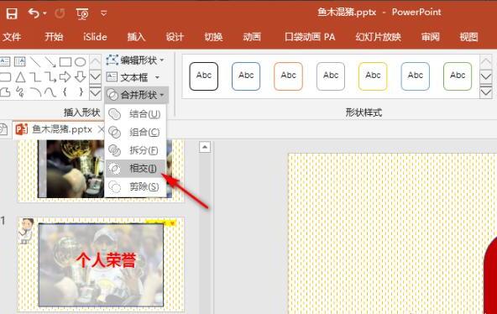Move the shapes gallery up one row
Screen dimensions: 497x314
pos(95,61)
